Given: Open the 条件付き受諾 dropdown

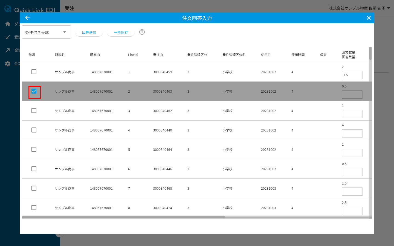Looking at the screenshot, I should pyautogui.click(x=47, y=32).
